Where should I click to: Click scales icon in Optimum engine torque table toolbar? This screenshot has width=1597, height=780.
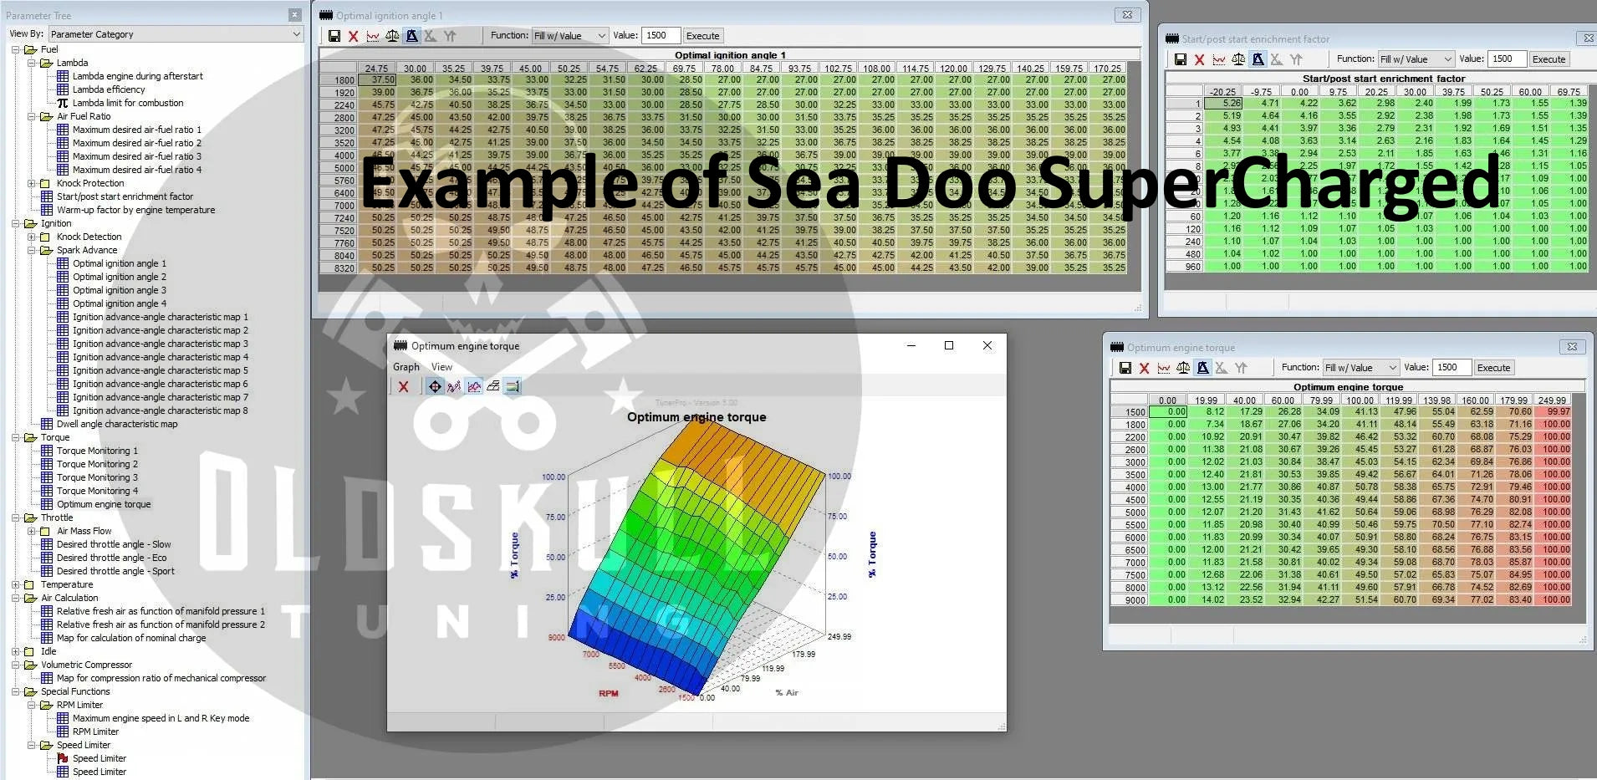click(1183, 368)
